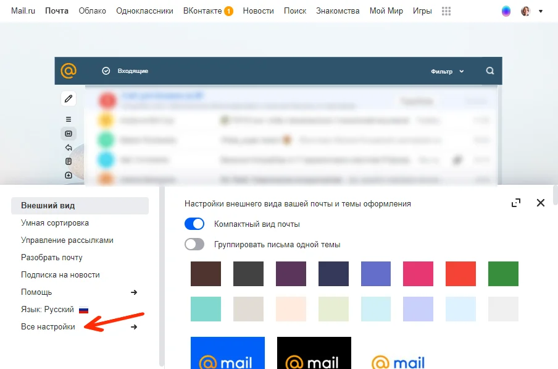Click the Входящие folder title
The image size is (558, 369).
click(x=133, y=71)
